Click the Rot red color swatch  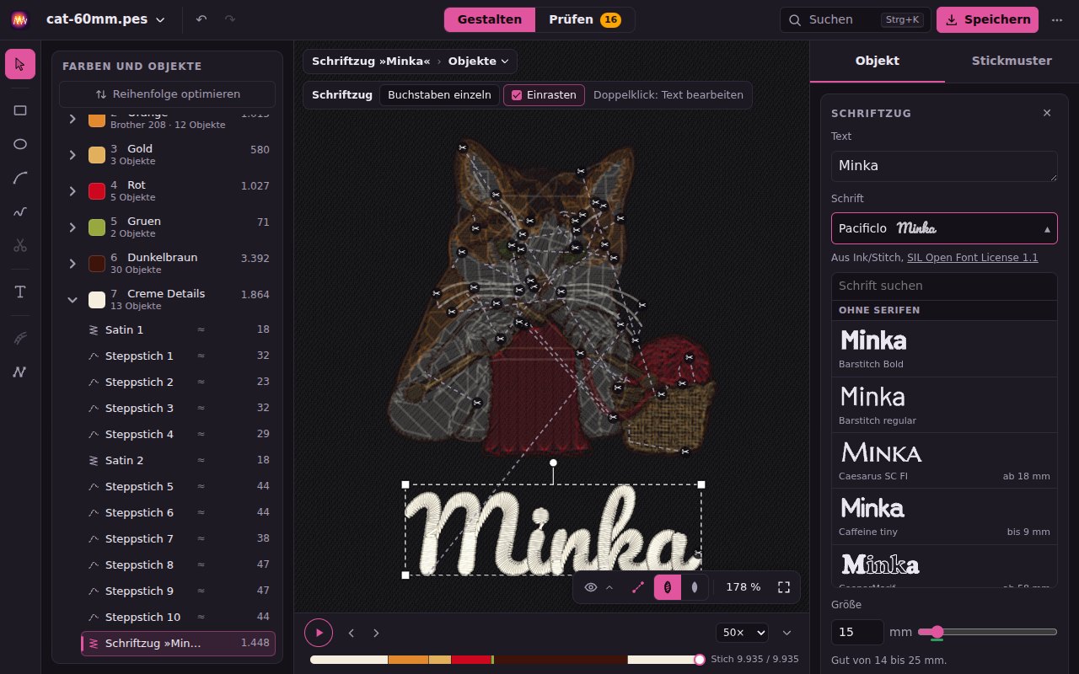[x=97, y=190]
